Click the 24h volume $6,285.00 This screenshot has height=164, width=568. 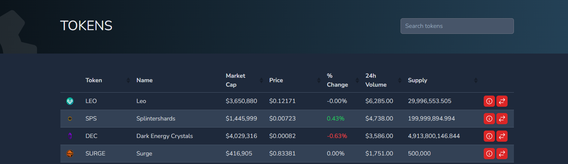pyautogui.click(x=379, y=101)
